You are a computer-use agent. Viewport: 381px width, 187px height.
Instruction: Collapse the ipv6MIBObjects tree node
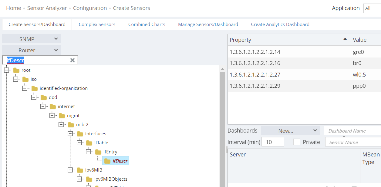[79, 179]
